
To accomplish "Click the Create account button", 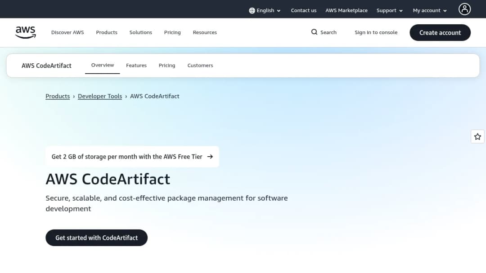I will (x=440, y=33).
